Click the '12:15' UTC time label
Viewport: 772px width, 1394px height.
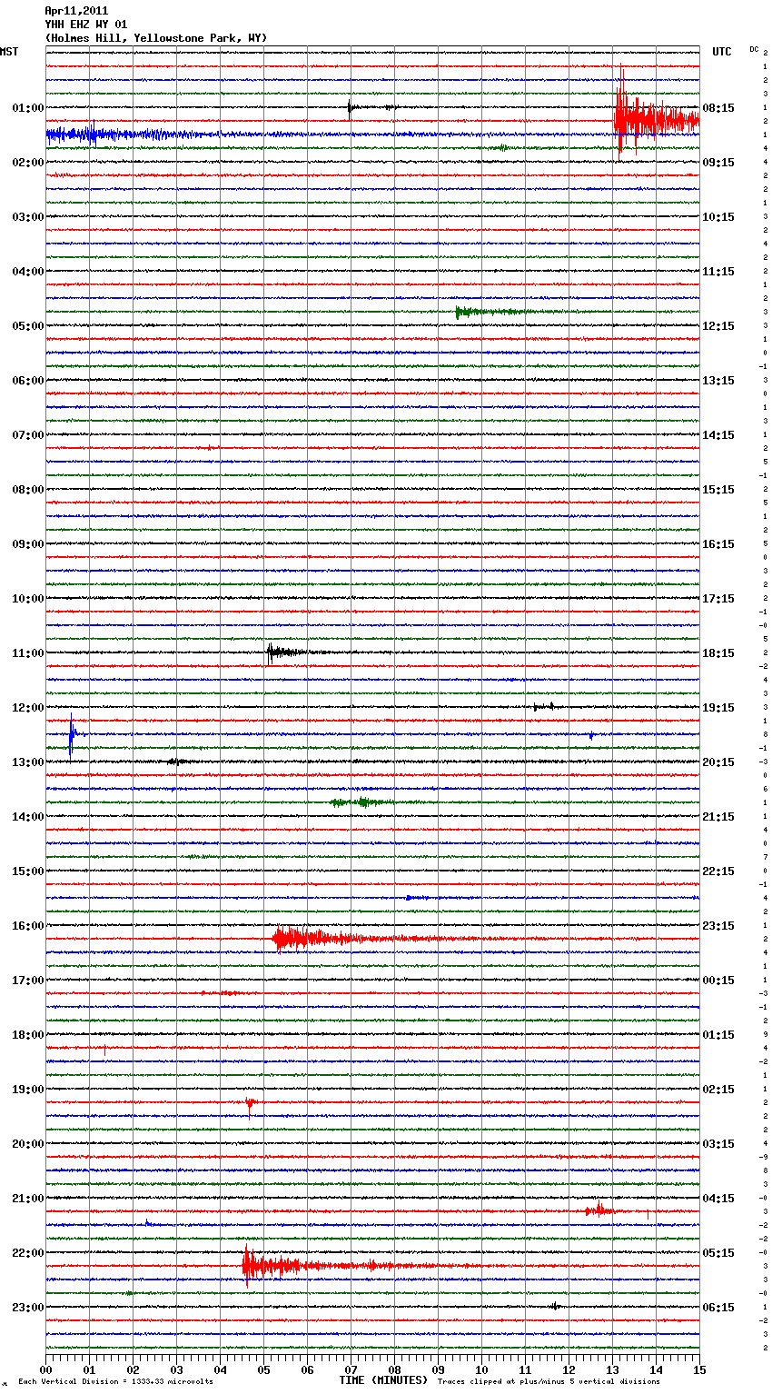pos(718,326)
